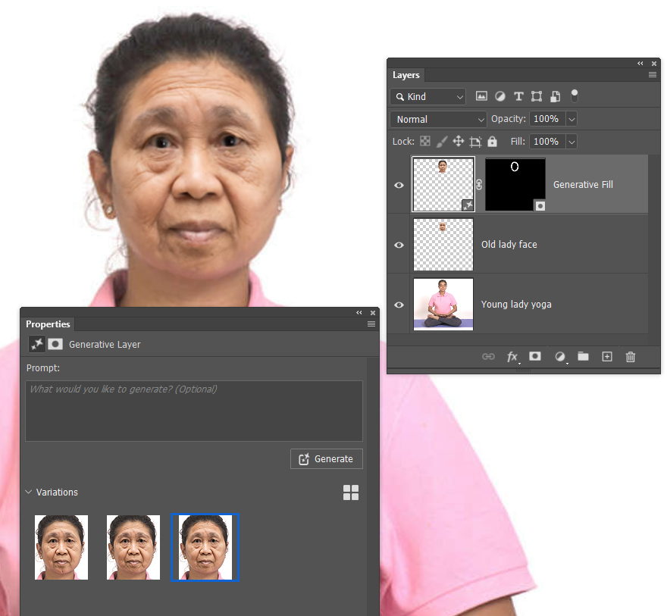
Task: Open the Kind filter dropdown
Action: [427, 96]
